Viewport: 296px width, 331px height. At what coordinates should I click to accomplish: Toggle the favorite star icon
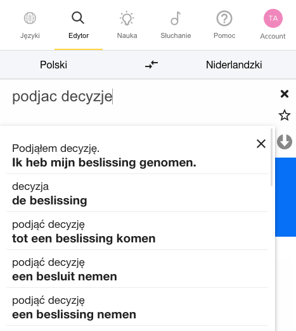[x=285, y=115]
